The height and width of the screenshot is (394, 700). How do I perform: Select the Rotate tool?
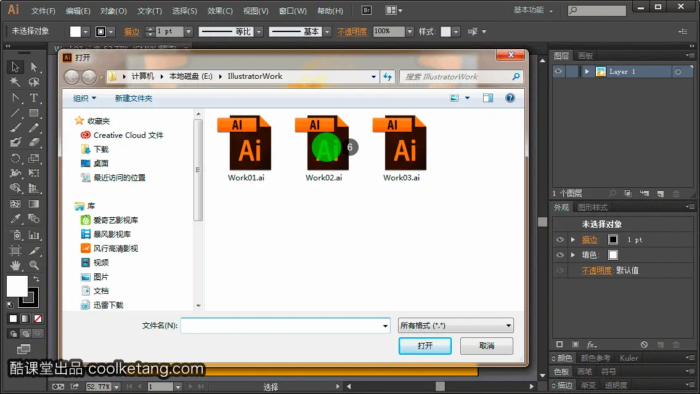15,158
